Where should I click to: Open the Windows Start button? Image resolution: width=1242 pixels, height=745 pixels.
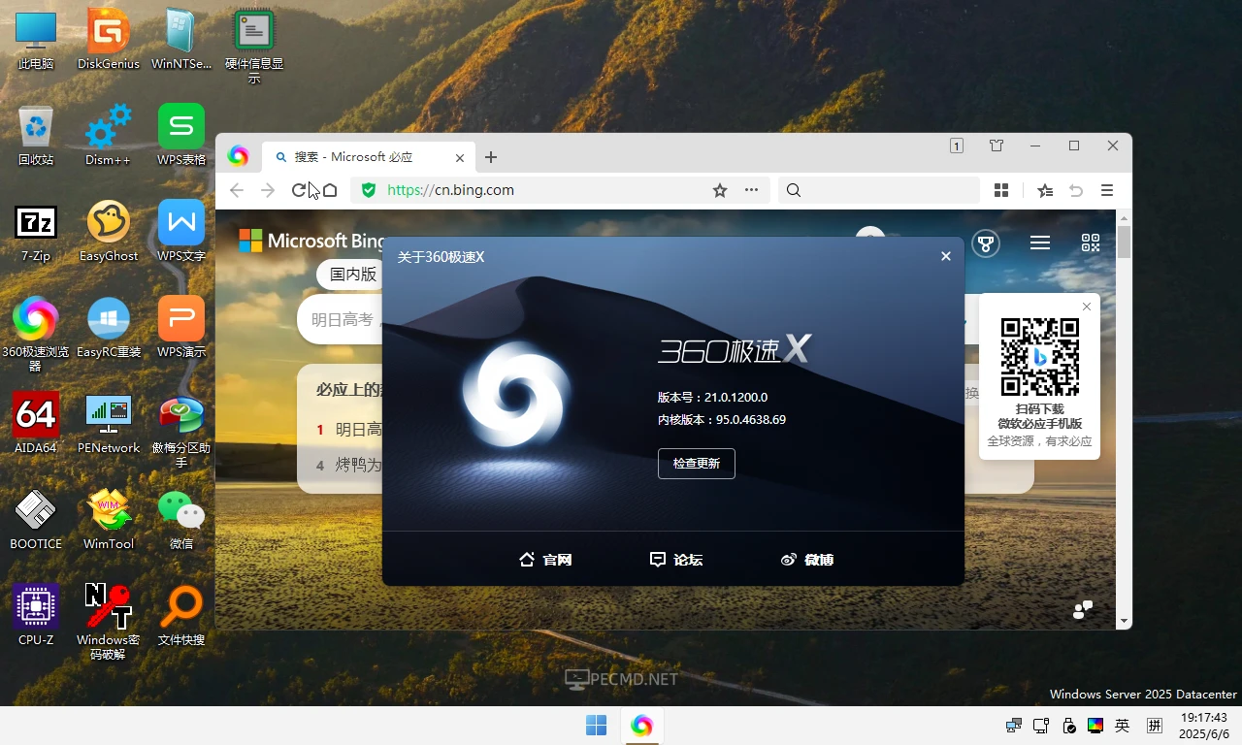[x=596, y=725]
